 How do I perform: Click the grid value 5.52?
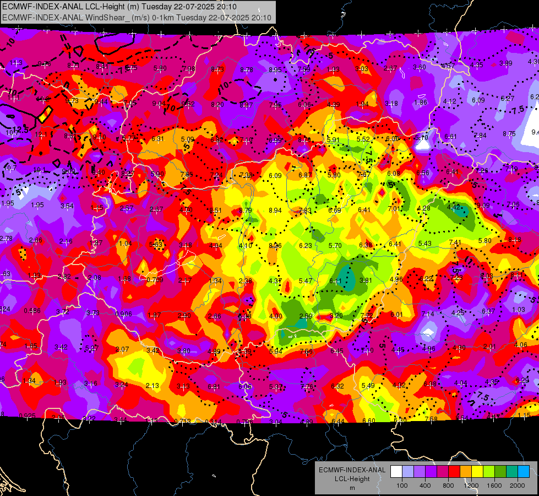tap(363, 139)
